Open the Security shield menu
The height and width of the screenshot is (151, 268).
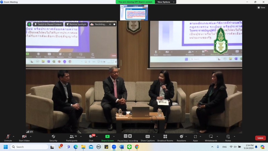click(53, 138)
